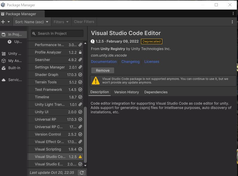
Task: Open the Documentation link
Action: point(104,61)
